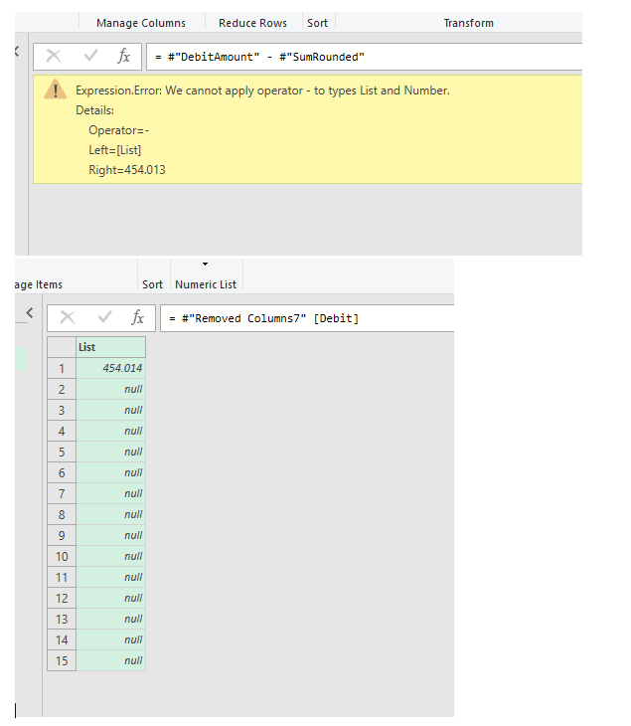Click the warning icon in error banner
Viewport: 631px width, 726px height.
point(55,90)
